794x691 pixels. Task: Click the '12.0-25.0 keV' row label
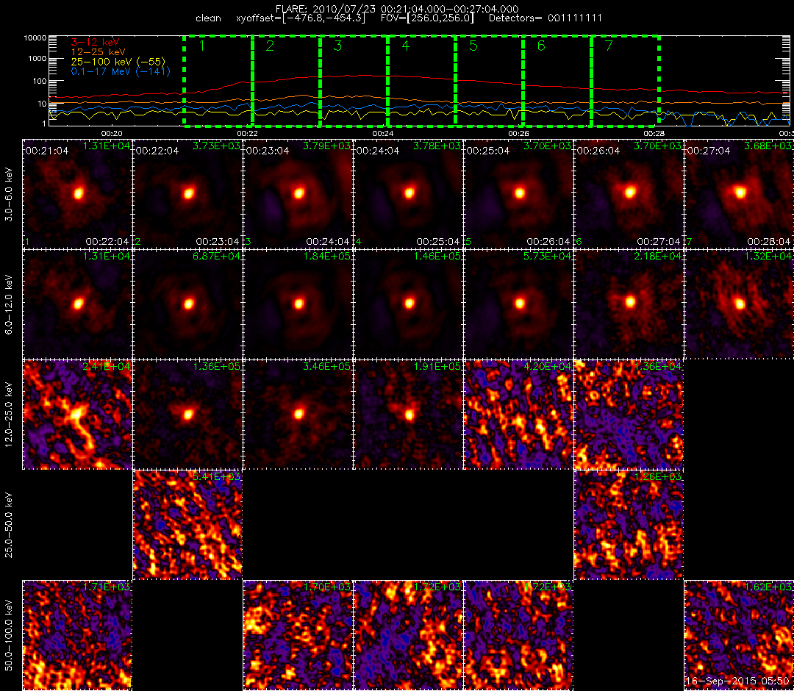pyautogui.click(x=10, y=415)
